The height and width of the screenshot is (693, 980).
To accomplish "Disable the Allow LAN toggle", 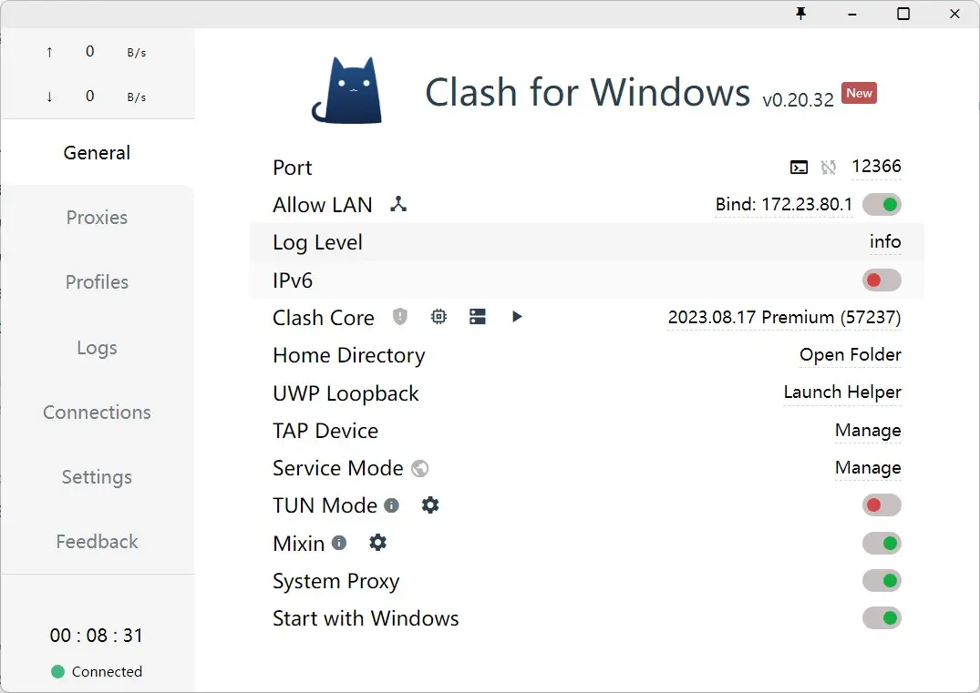I will (x=882, y=205).
